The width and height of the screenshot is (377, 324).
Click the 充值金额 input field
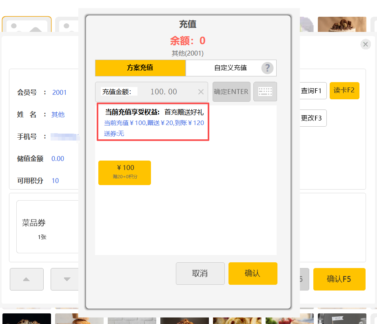pyautogui.click(x=163, y=92)
